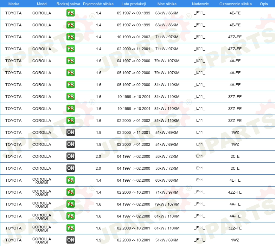Select 79kW / 107KM in the Corolla Kombi row
Viewport: 275px width, 246px height.
(167, 204)
